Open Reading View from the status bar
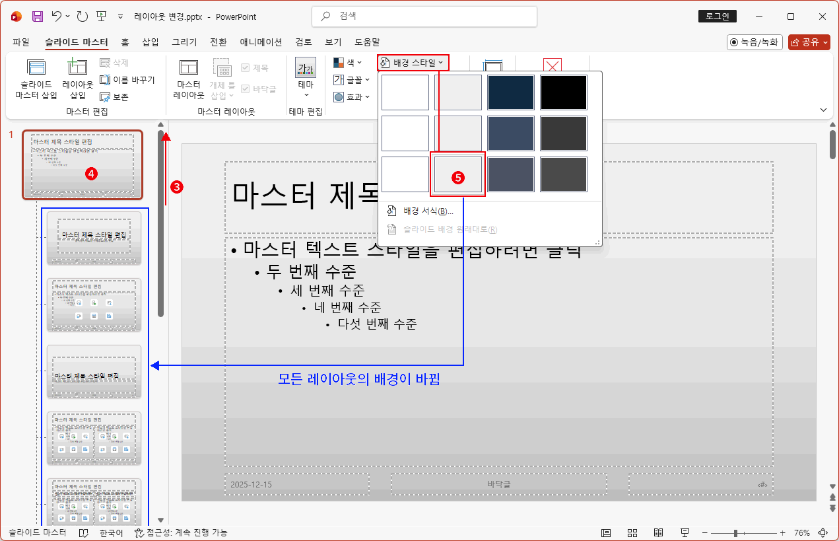 [658, 532]
